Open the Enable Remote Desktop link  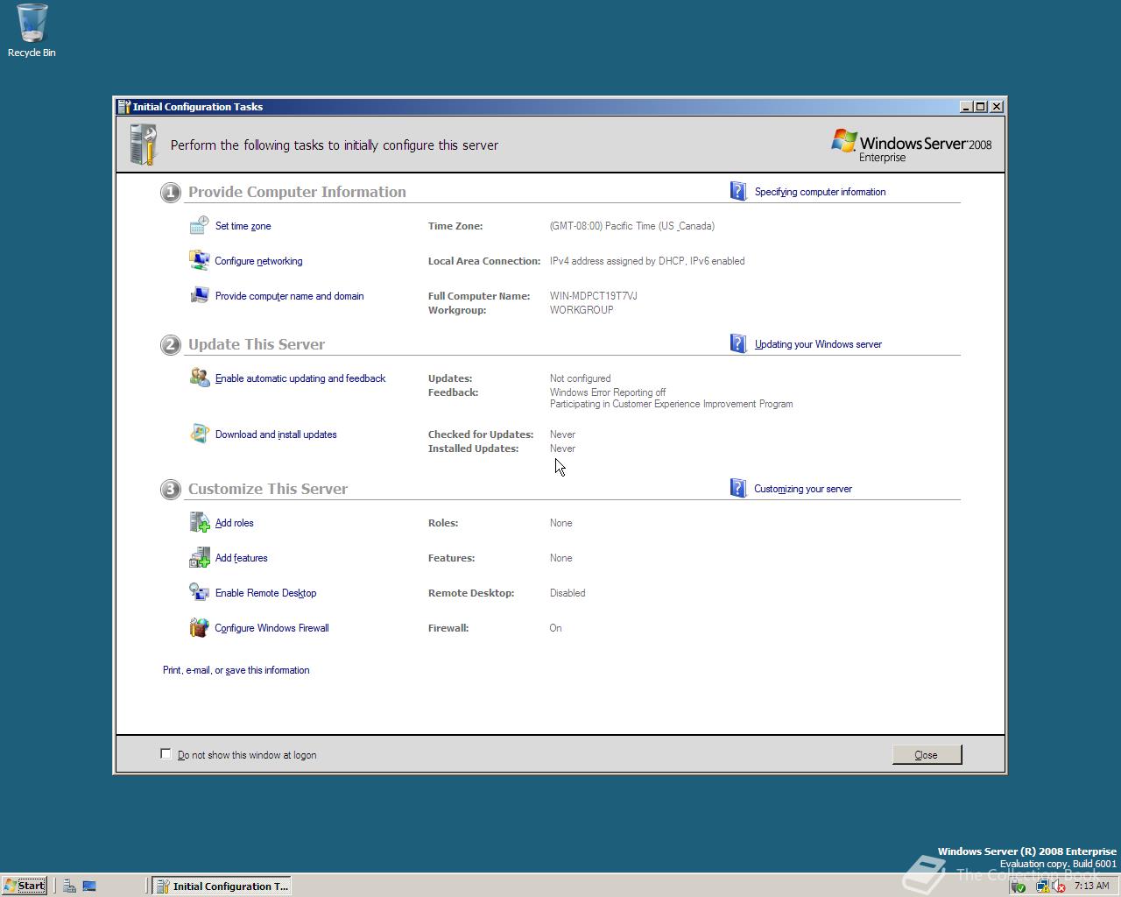click(x=265, y=593)
